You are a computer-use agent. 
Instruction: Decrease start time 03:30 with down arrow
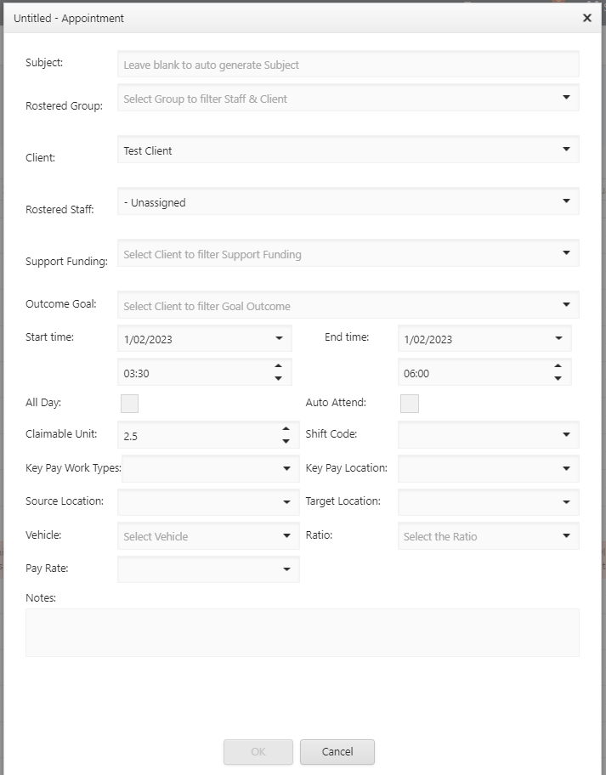pos(278,379)
